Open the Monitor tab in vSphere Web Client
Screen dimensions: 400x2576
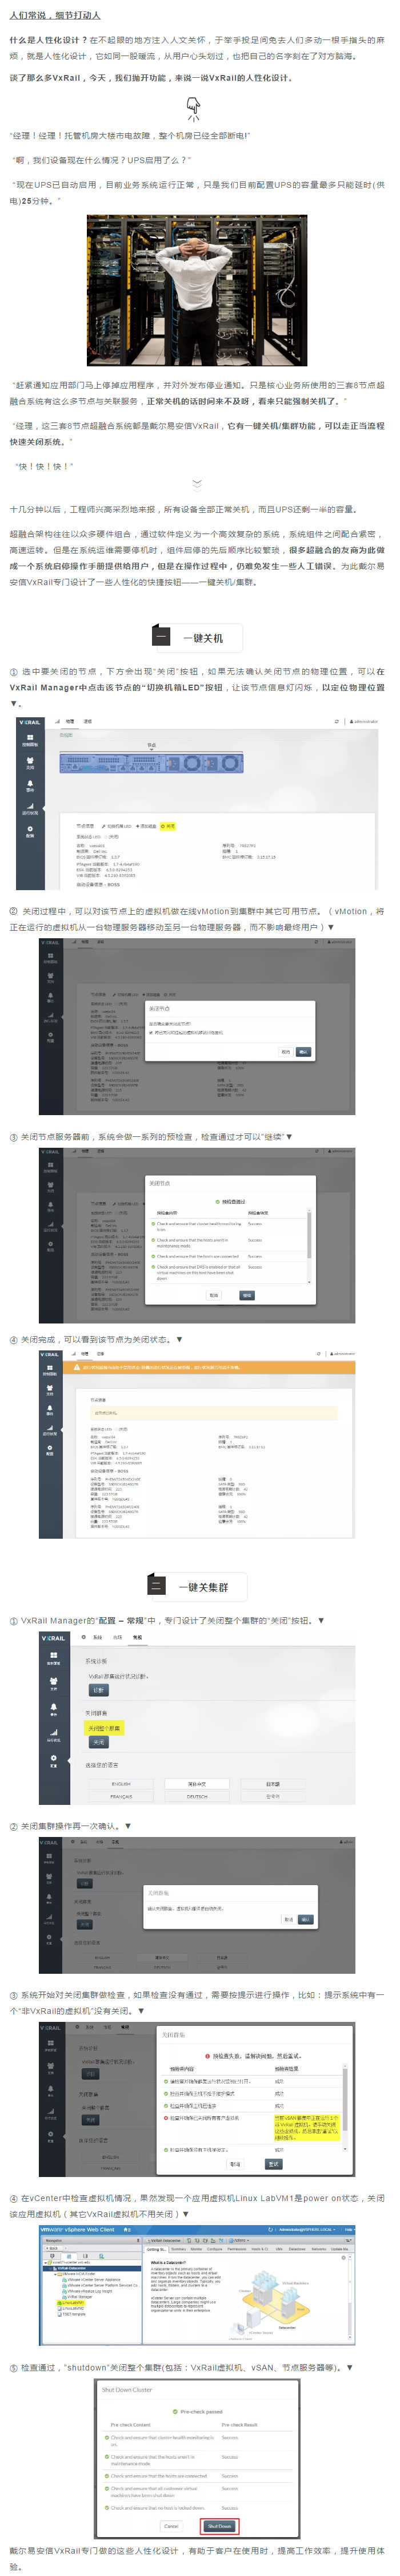tap(197, 2249)
